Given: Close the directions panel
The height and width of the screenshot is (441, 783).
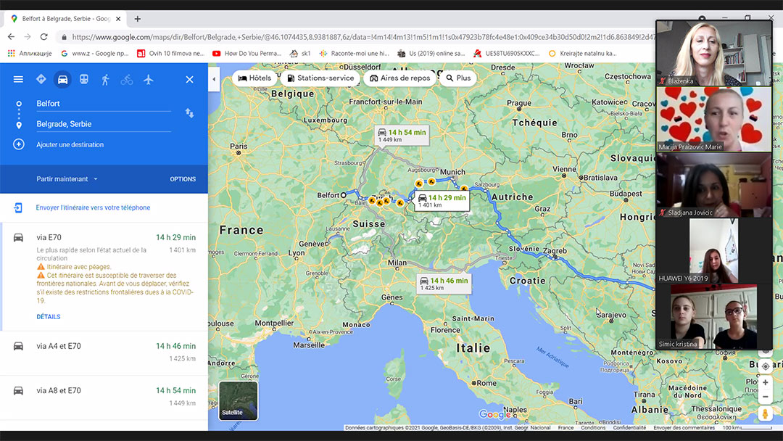Looking at the screenshot, I should (x=190, y=79).
